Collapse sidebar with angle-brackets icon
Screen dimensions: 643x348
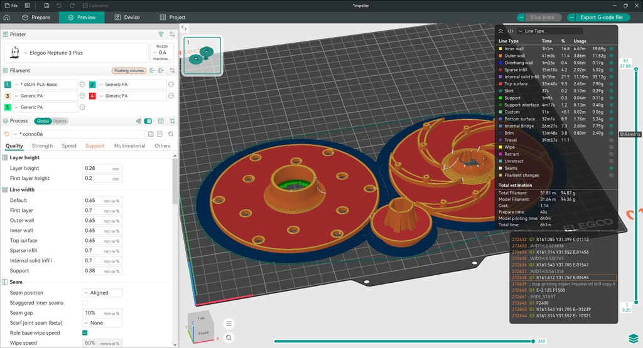point(184,28)
